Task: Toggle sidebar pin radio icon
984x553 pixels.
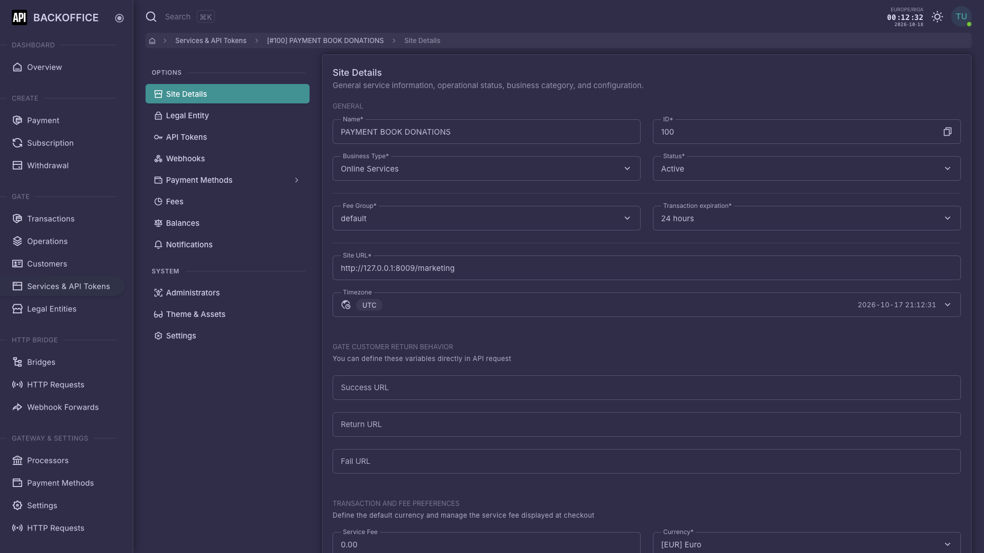Action: pyautogui.click(x=119, y=18)
